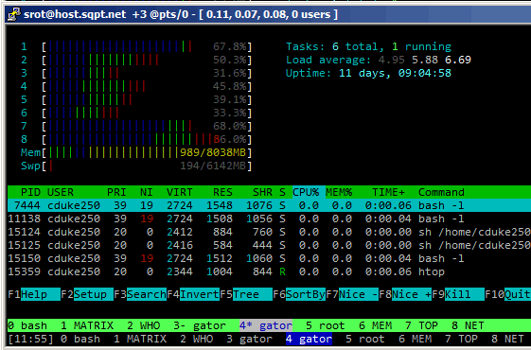Switch to 7 TOP in green bar
This screenshot has height=350, width=531.
[421, 325]
